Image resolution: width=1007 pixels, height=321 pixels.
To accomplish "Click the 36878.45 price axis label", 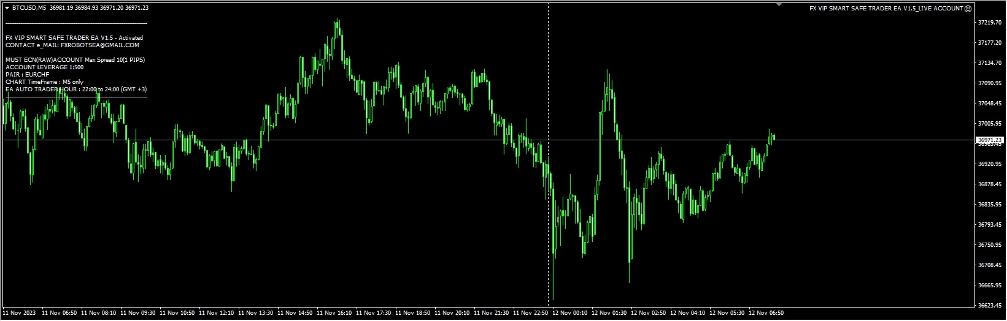I will [x=990, y=184].
